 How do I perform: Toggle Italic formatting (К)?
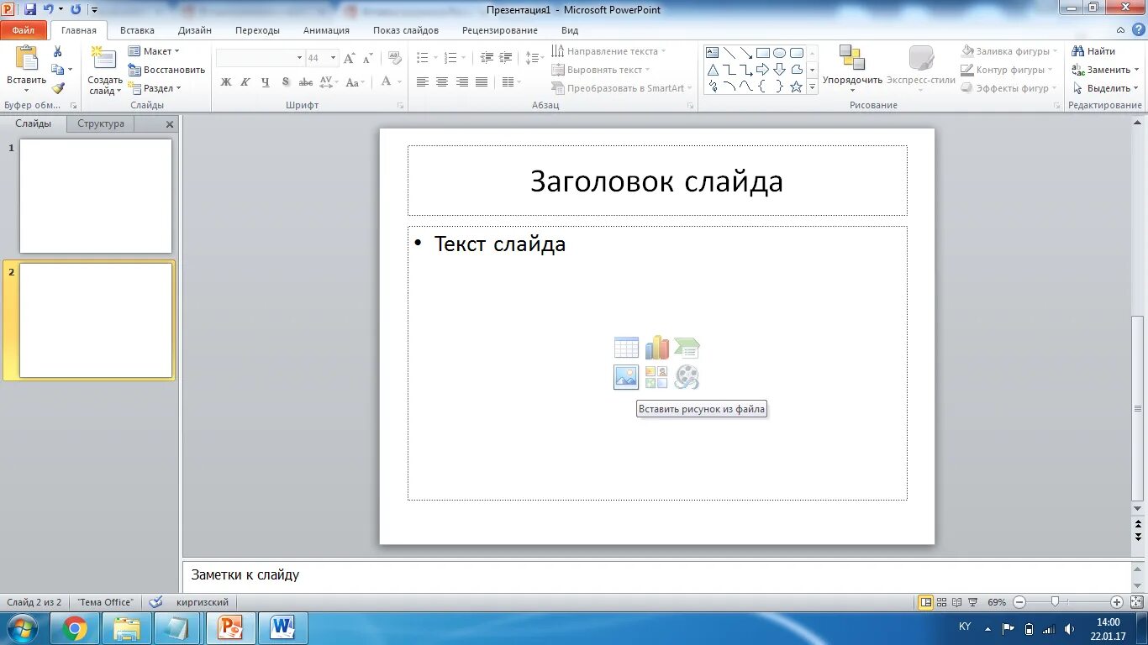245,82
